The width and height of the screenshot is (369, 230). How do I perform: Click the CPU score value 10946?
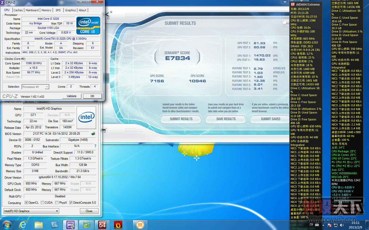[x=197, y=81]
